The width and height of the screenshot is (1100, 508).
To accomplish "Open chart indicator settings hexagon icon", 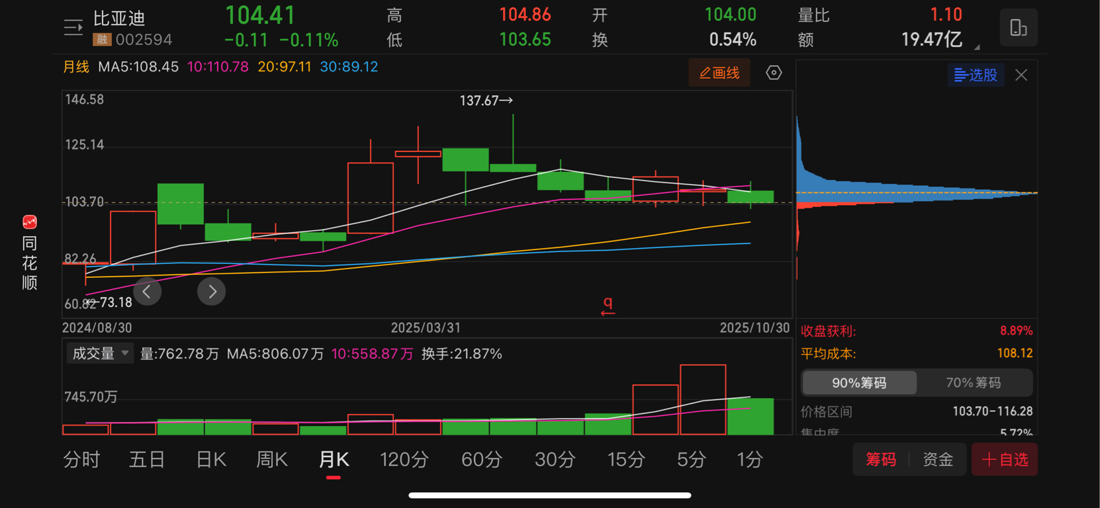I will click(774, 73).
